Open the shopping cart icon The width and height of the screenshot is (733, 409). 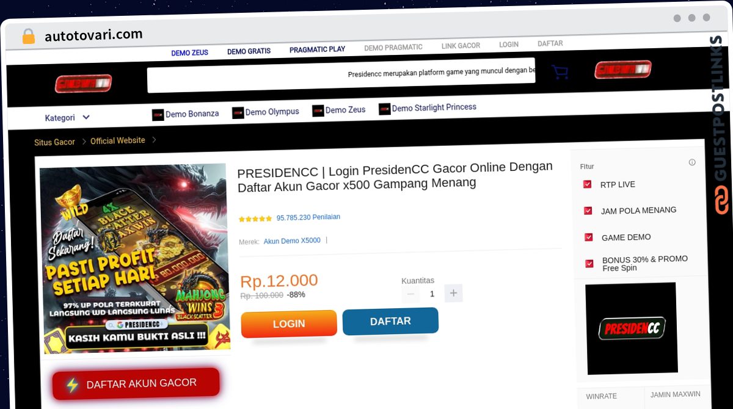(560, 72)
